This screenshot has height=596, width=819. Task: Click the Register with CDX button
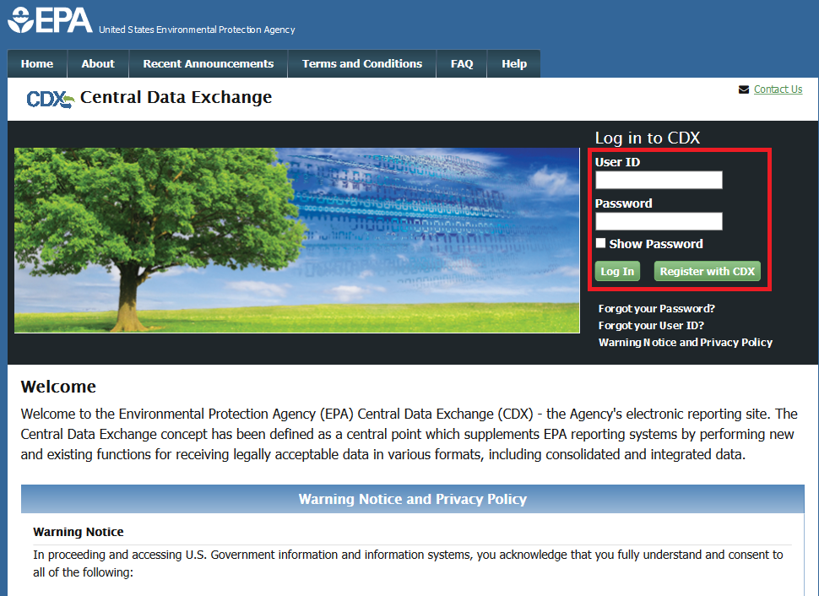pos(708,271)
